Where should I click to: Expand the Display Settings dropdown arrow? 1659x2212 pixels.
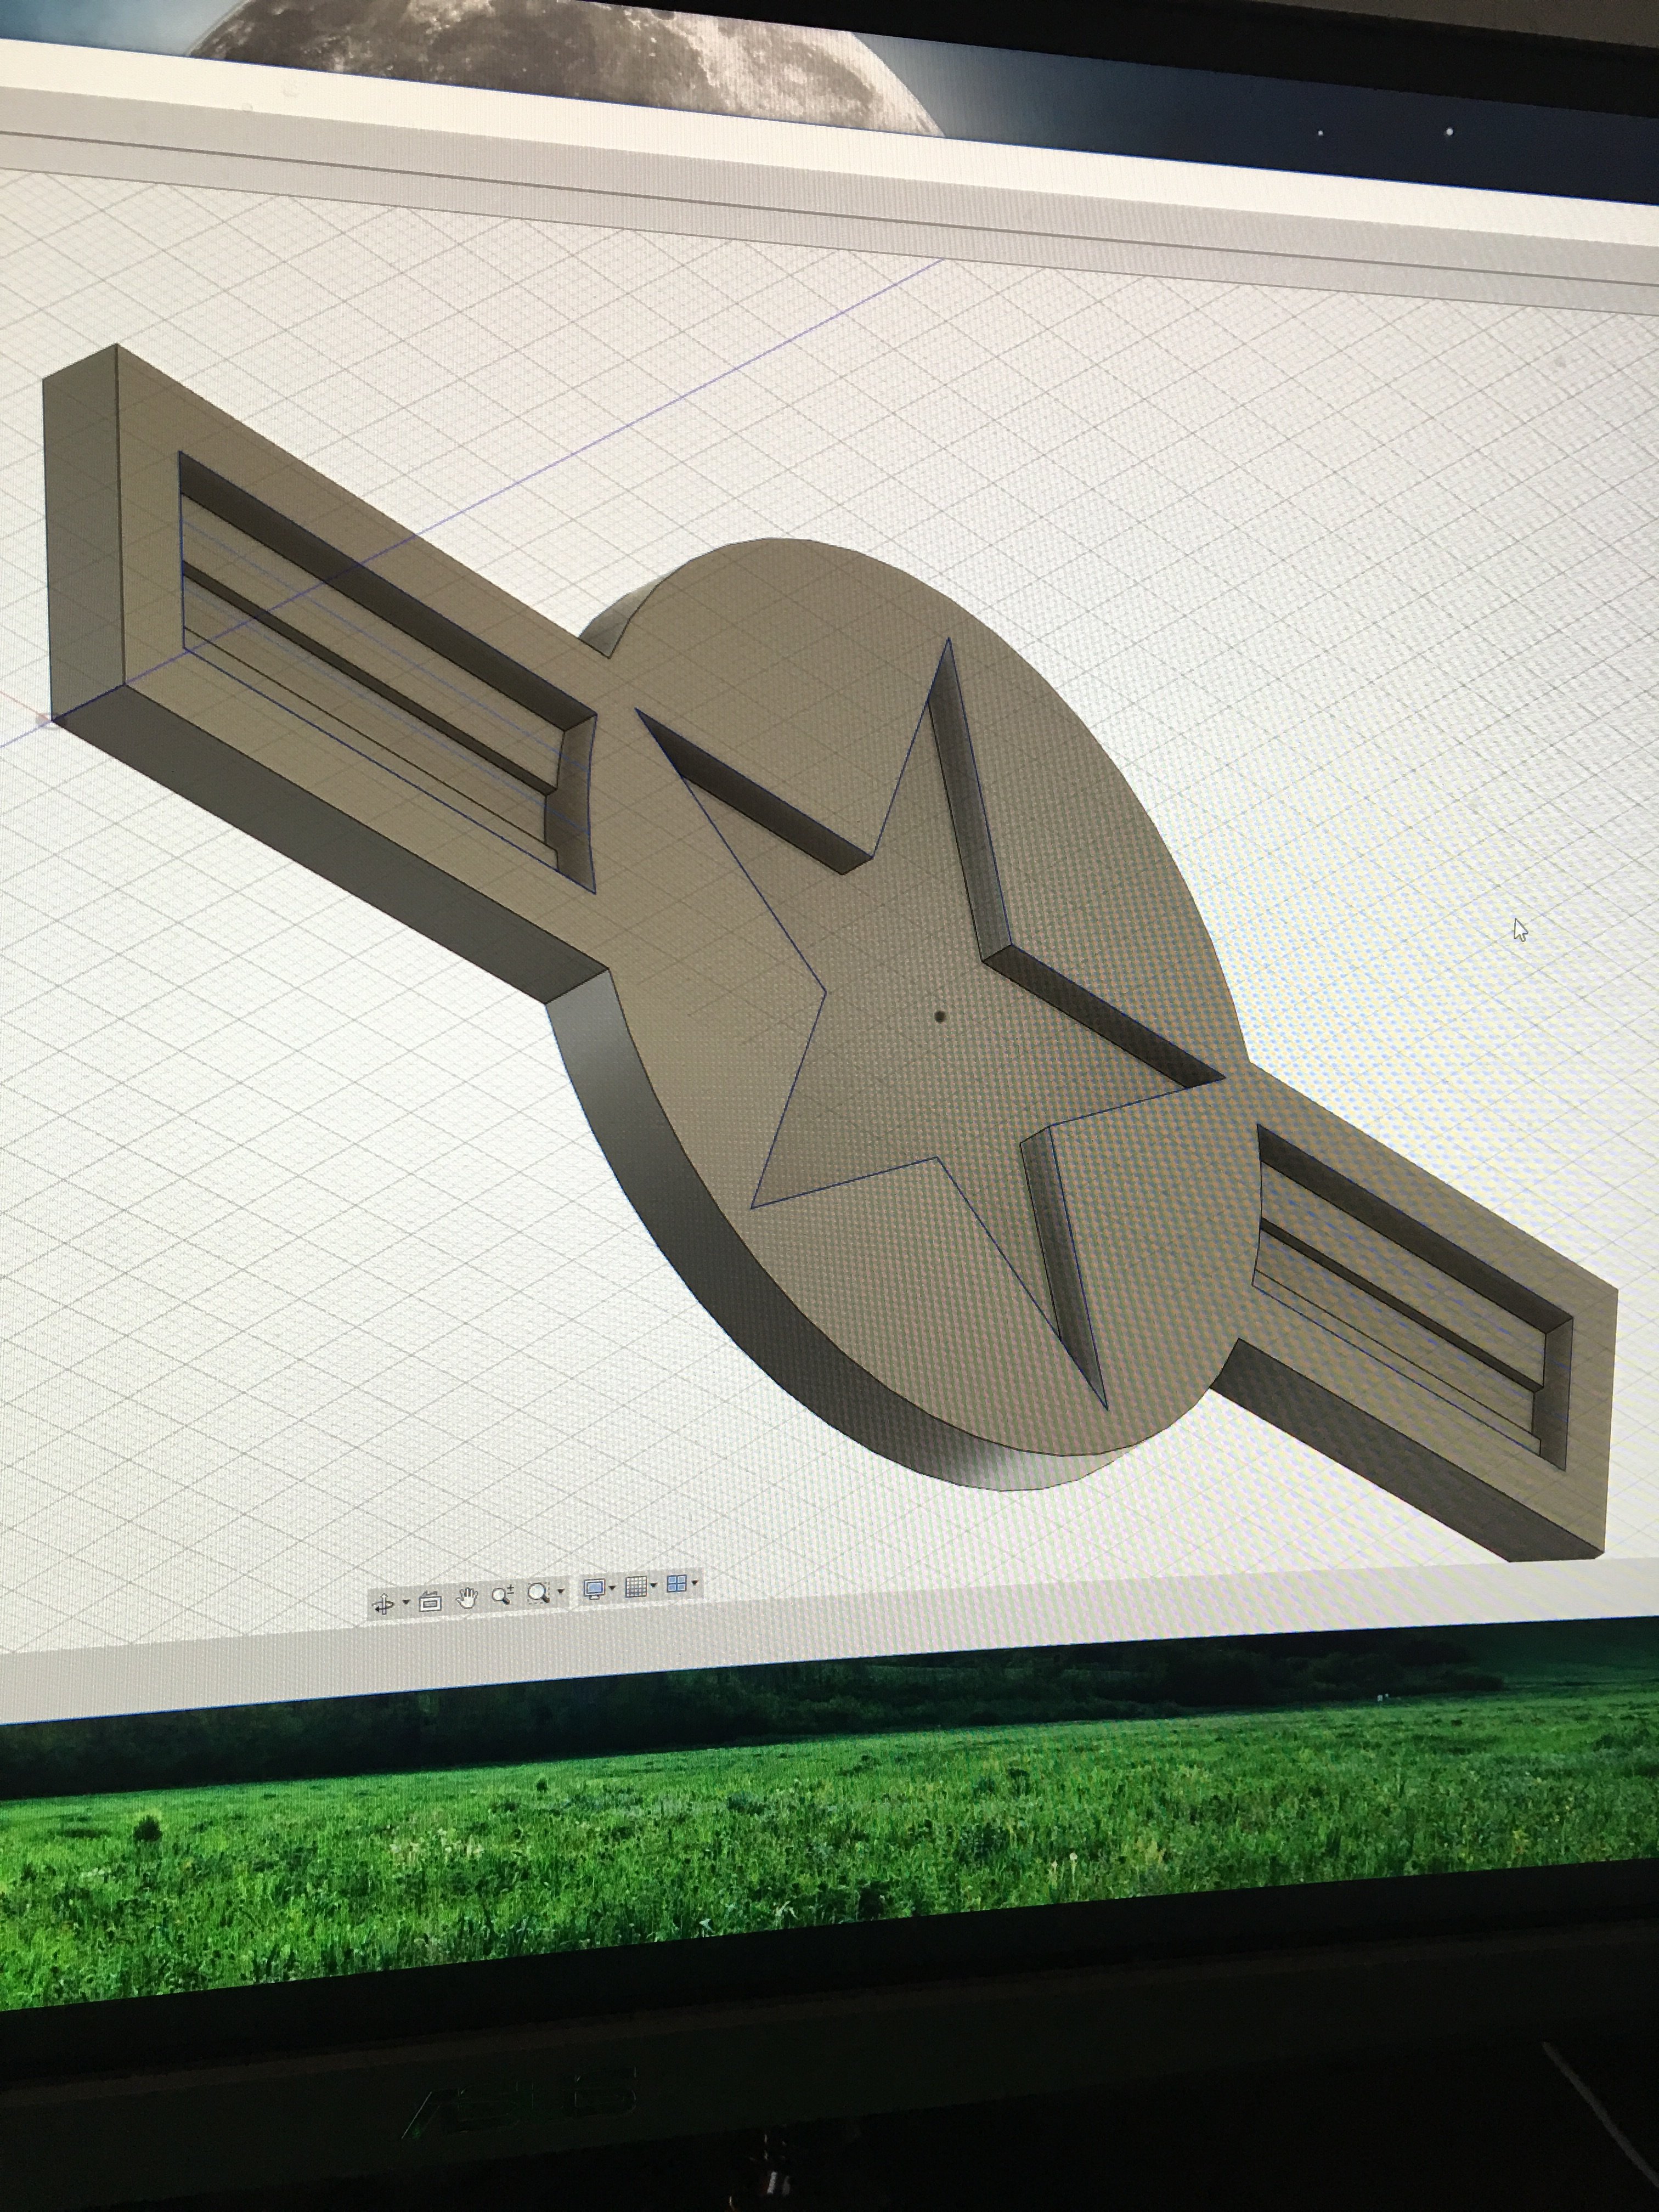pos(612,1587)
